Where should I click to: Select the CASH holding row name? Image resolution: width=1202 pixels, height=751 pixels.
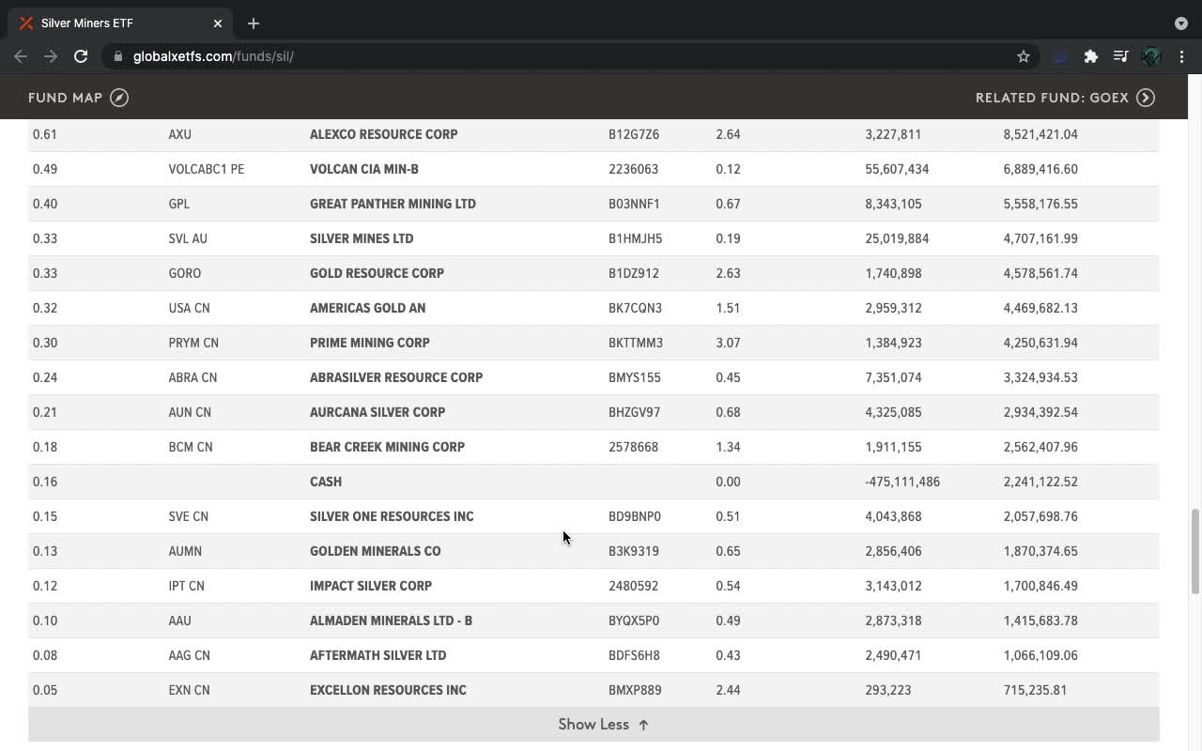[326, 482]
